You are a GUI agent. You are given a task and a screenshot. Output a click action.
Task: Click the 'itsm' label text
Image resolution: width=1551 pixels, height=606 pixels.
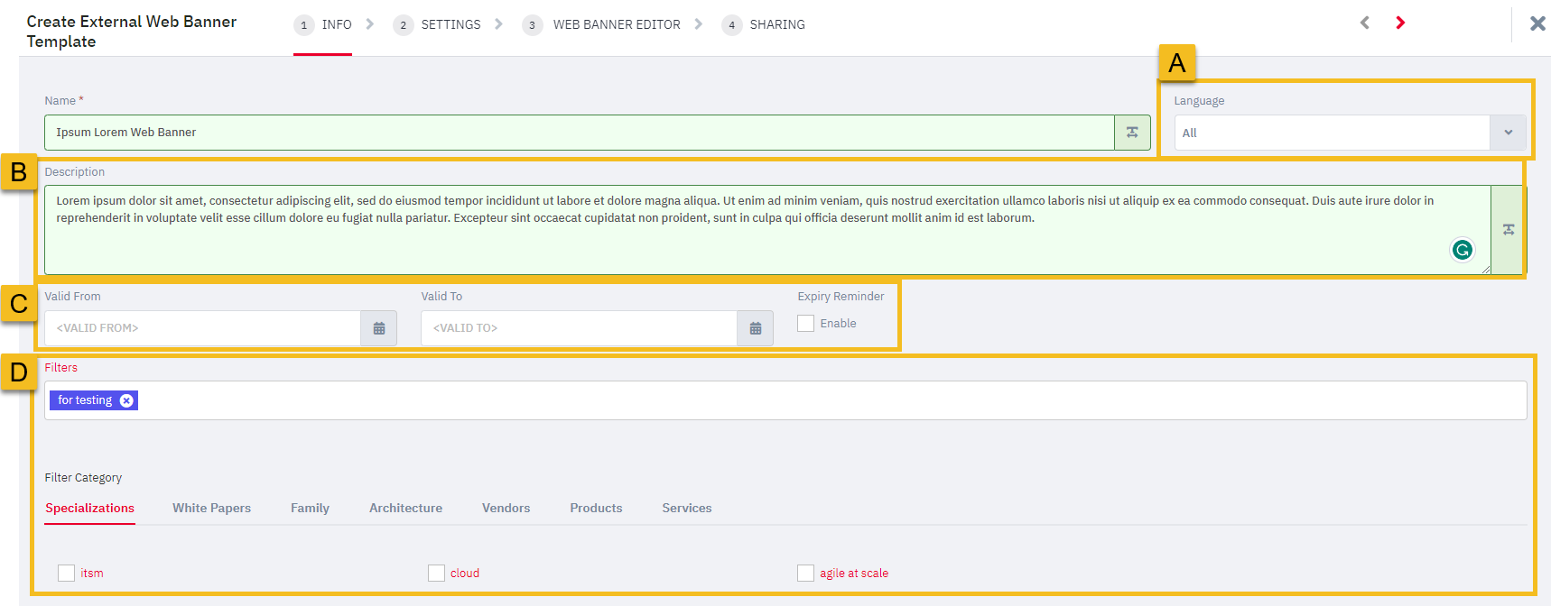[92, 574]
